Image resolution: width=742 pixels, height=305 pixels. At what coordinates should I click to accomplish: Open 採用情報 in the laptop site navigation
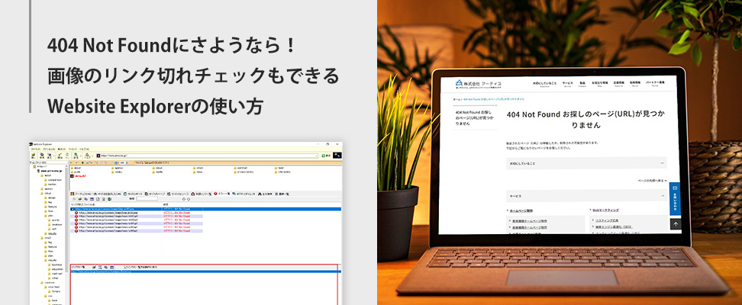click(x=634, y=84)
